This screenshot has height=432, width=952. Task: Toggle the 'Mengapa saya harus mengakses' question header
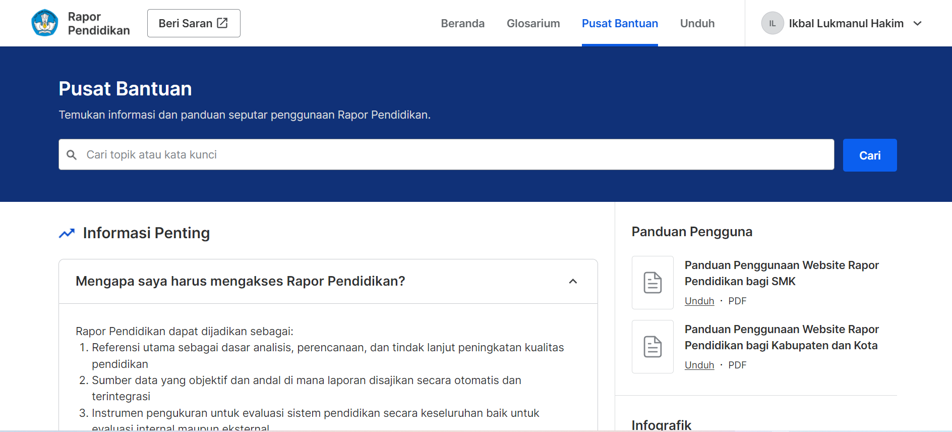[x=241, y=282]
